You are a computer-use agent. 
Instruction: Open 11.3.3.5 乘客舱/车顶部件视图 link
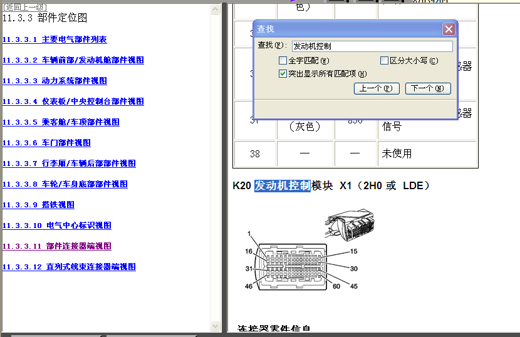[61, 122]
